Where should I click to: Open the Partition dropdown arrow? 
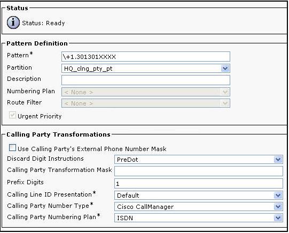click(225, 69)
